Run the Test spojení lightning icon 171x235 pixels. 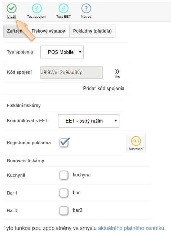(37, 9)
